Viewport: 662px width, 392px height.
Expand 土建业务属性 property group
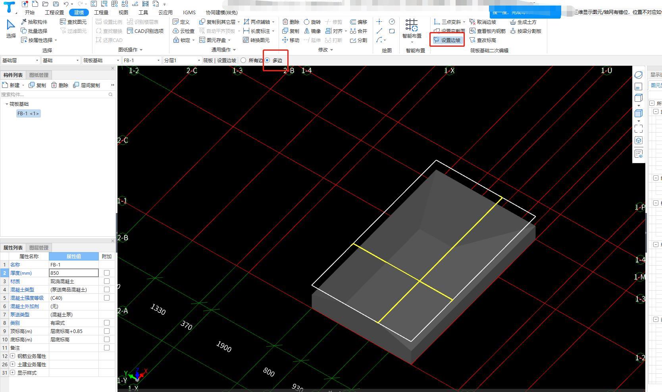coord(13,364)
